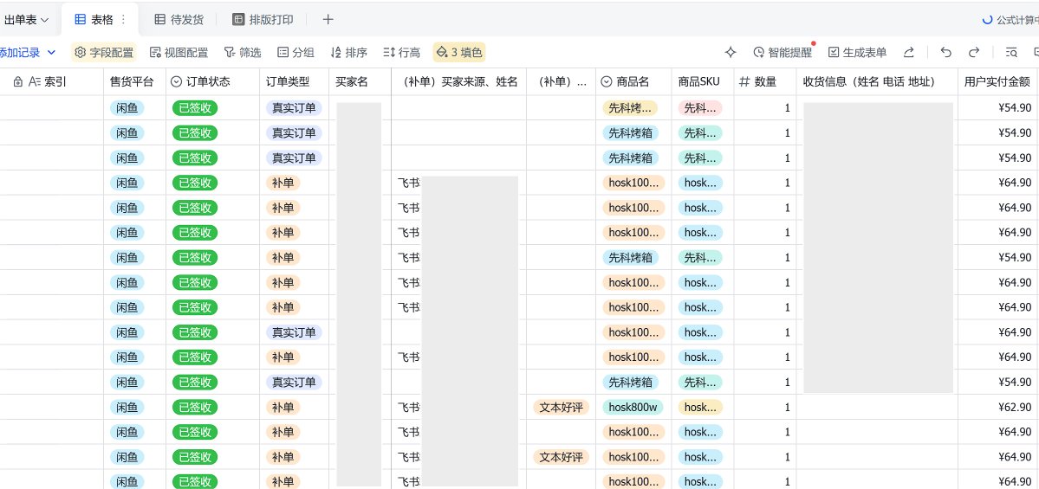The image size is (1039, 489).
Task: Click the 生成表单 generate form button
Action: (857, 52)
